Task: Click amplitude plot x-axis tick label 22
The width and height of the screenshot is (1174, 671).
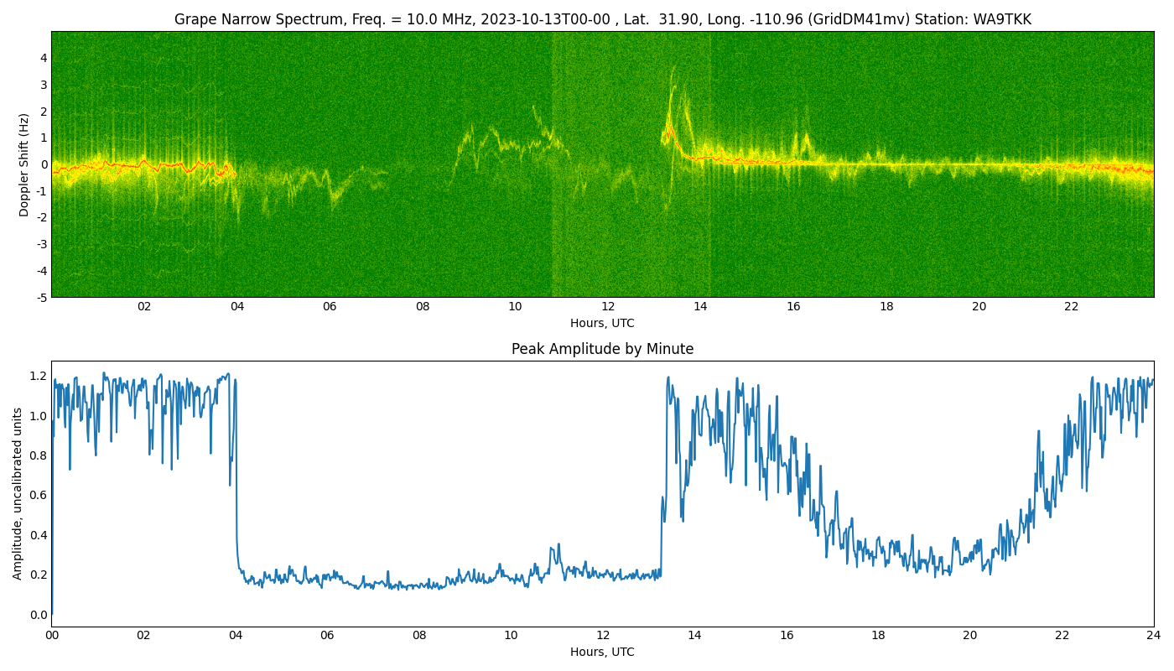Action: [1062, 636]
